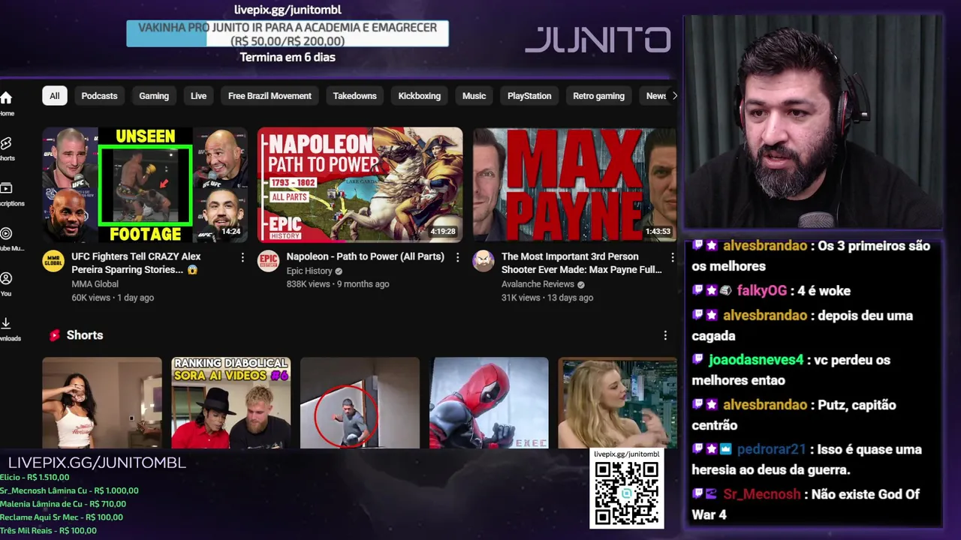Screen dimensions: 961x540
Task: Open short with red circled man
Action: pos(360,403)
